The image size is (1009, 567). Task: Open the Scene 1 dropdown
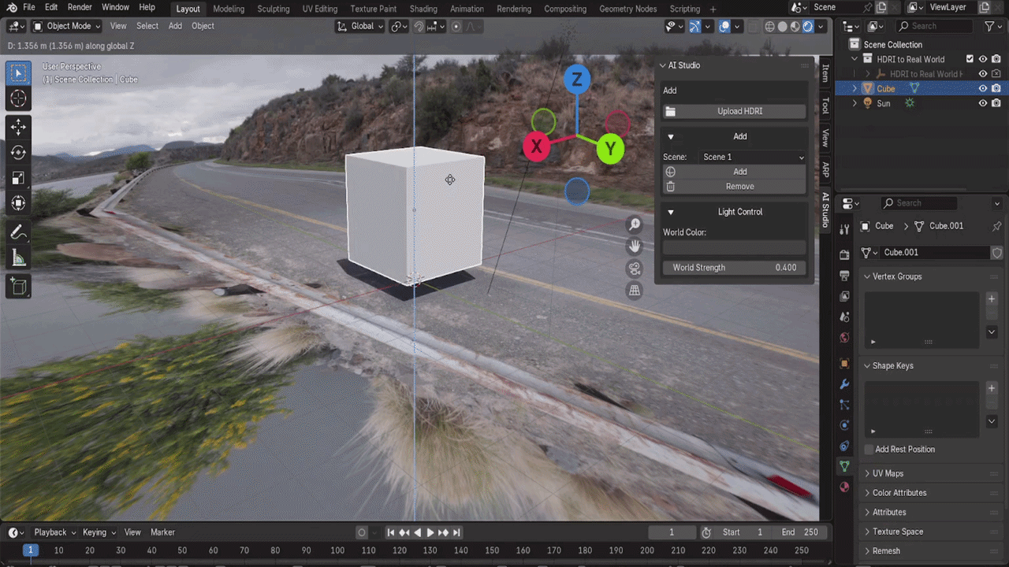[x=753, y=157]
